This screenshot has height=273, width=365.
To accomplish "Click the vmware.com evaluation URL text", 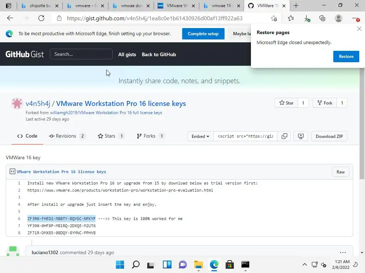I will pos(120,190).
